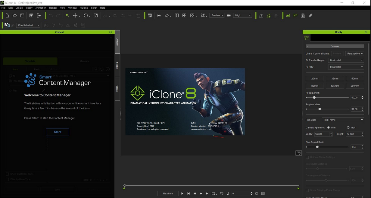This screenshot has width=371, height=198.
Task: Set lens to 20mm preset
Action: click(x=315, y=78)
